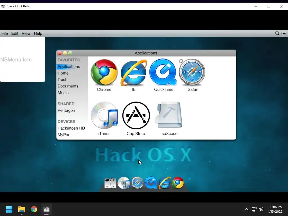Viewport: 288px width, 216px height.
Task: Select MyPod under Devices
Action: point(64,135)
